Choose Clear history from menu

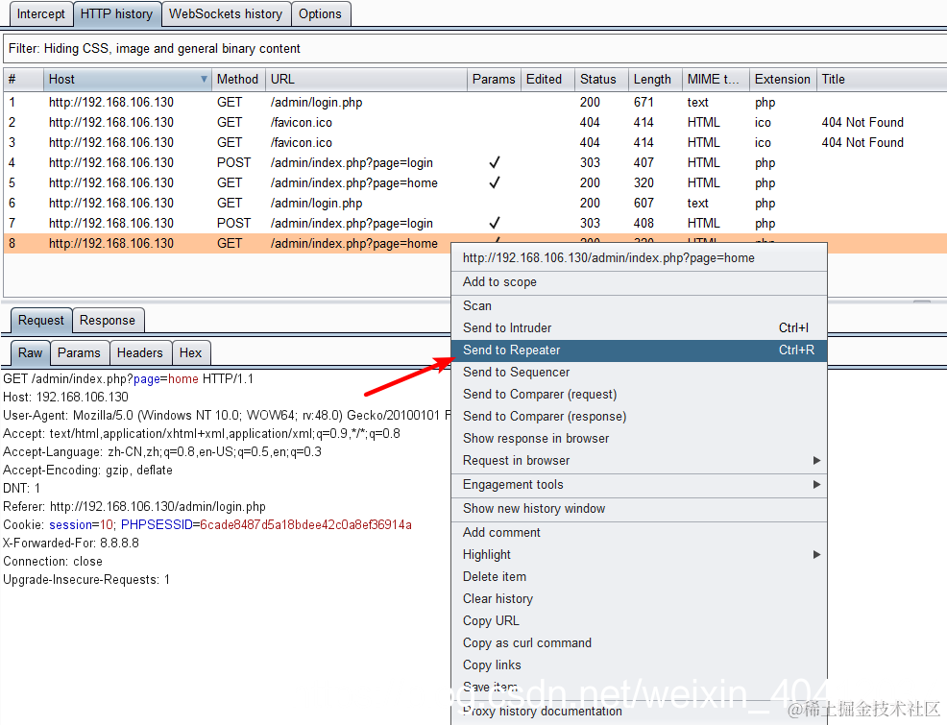pos(639,599)
